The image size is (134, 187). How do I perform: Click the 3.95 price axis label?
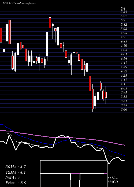point(124,92)
